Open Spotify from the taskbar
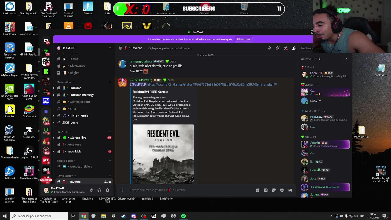This screenshot has width=391, height=220. (x=183, y=216)
